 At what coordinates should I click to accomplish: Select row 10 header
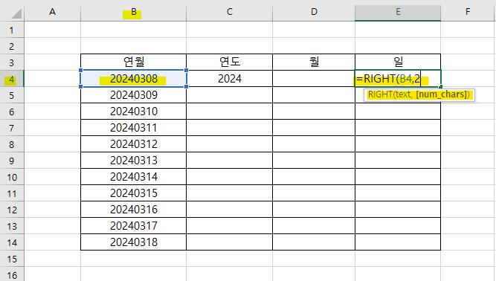[12, 177]
